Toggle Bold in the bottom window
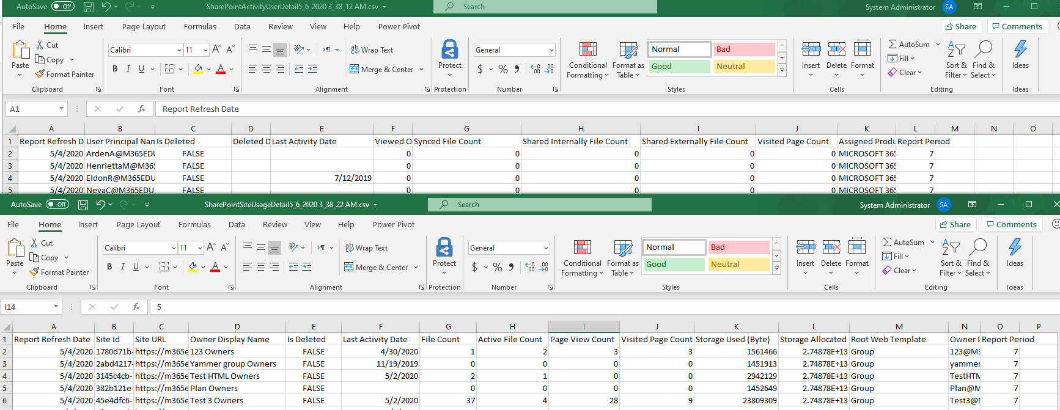 (109, 267)
